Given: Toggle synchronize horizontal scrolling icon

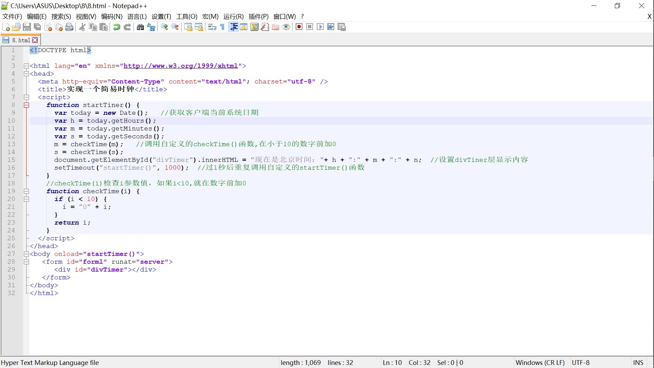Looking at the screenshot, I should pos(199,27).
